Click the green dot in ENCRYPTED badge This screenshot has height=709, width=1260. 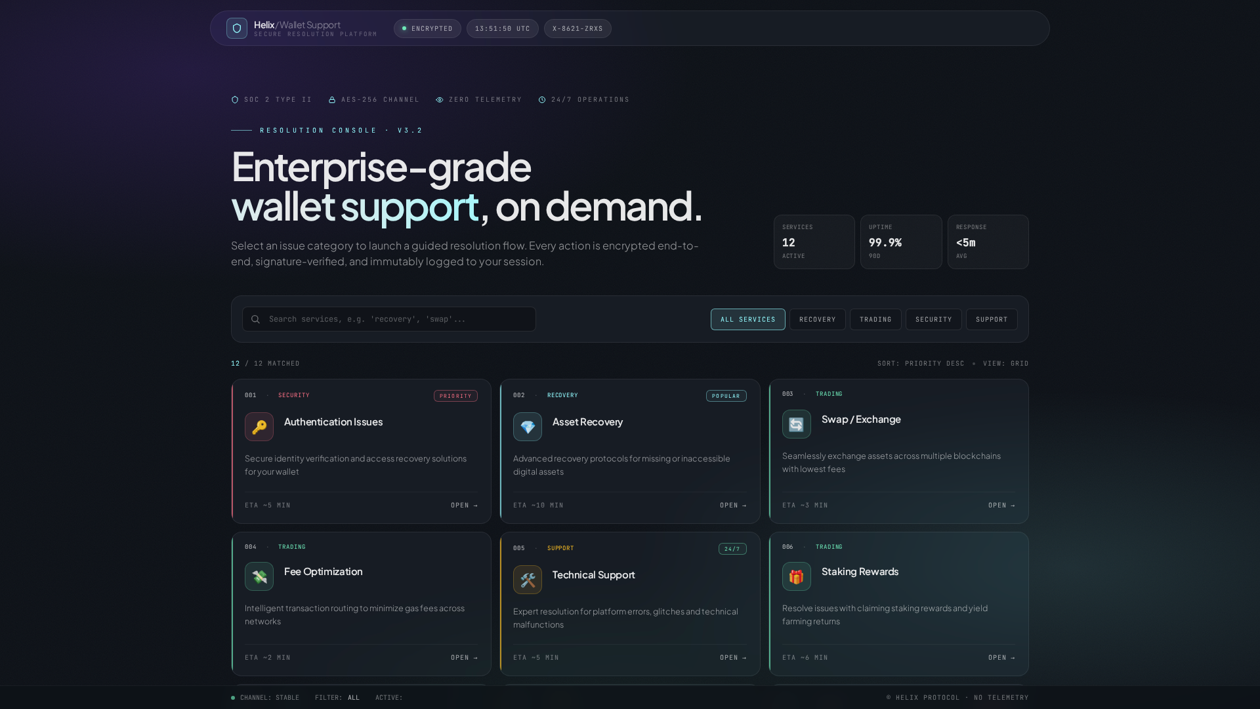tap(404, 28)
